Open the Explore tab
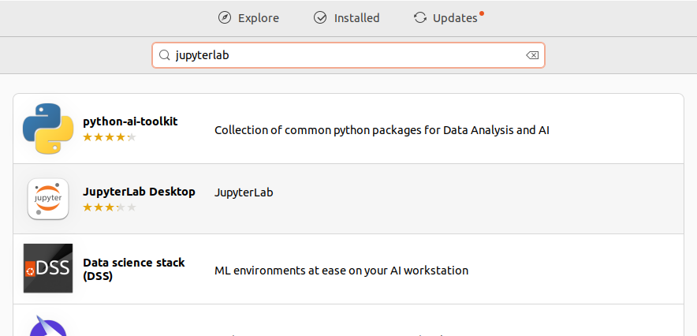The image size is (697, 336). [248, 18]
